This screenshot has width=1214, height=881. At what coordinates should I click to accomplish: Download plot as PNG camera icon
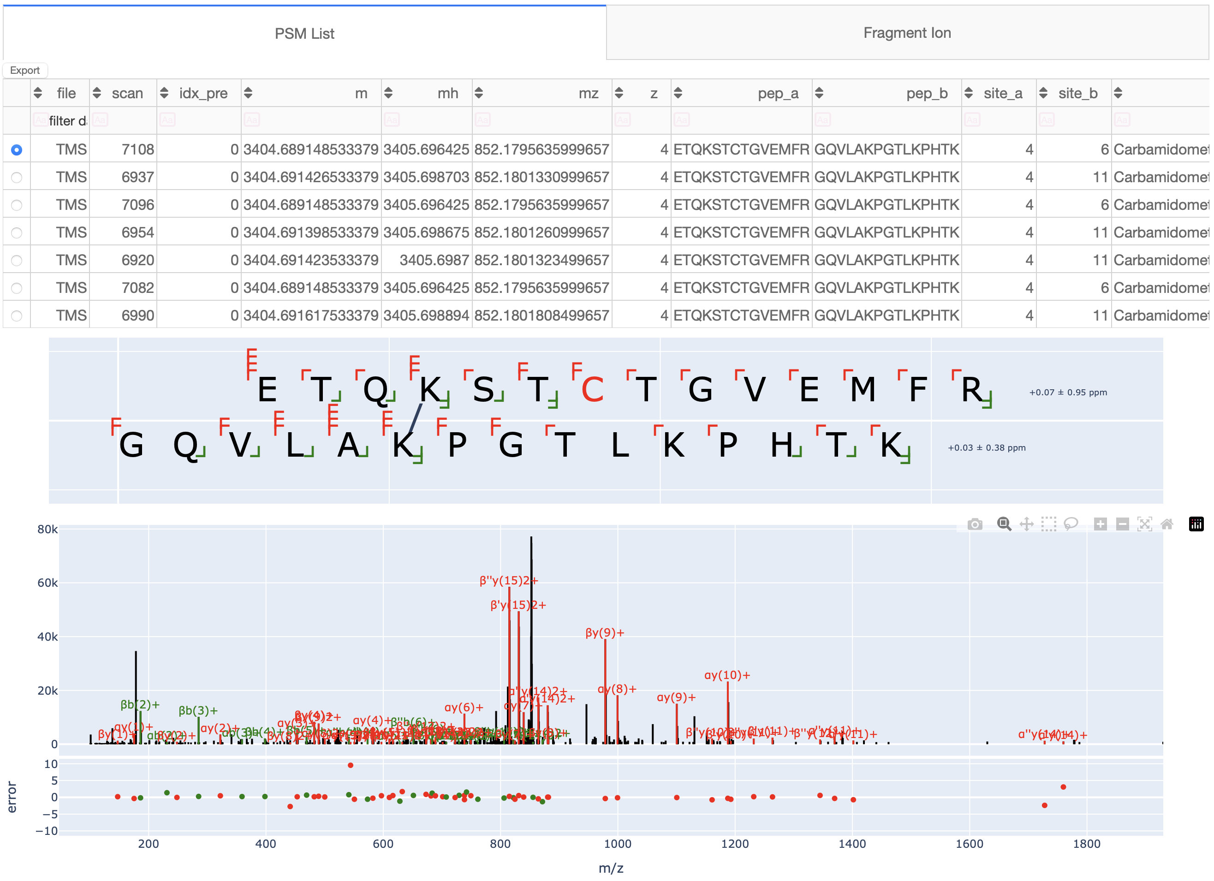click(975, 524)
